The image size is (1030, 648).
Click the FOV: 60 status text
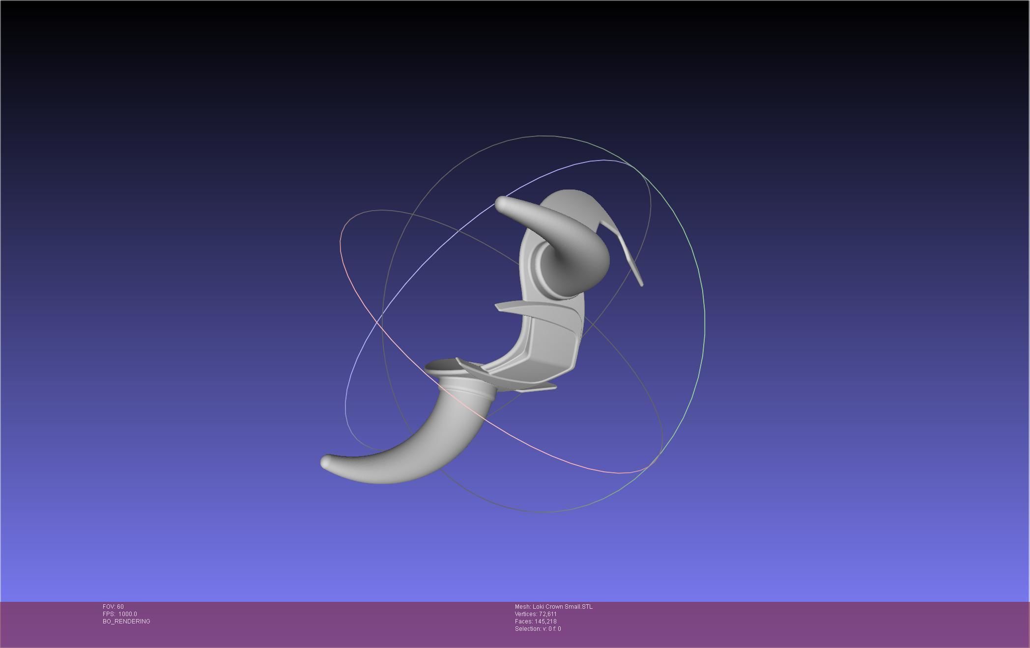point(113,607)
